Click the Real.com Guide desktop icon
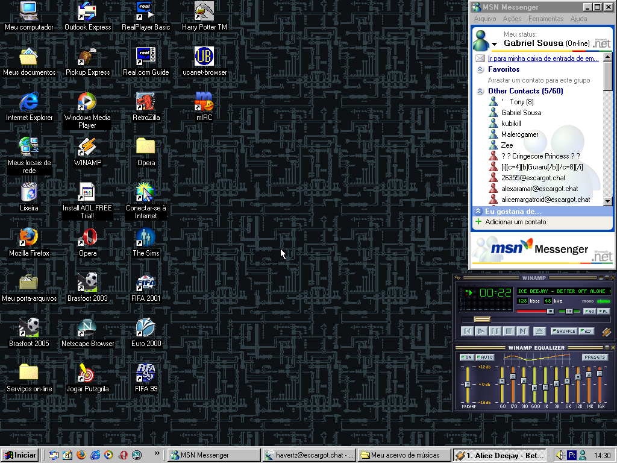 click(x=146, y=61)
